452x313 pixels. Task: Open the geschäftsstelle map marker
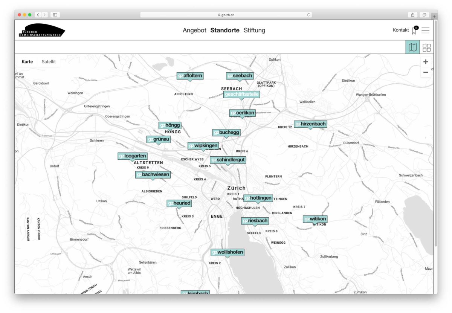(x=241, y=94)
